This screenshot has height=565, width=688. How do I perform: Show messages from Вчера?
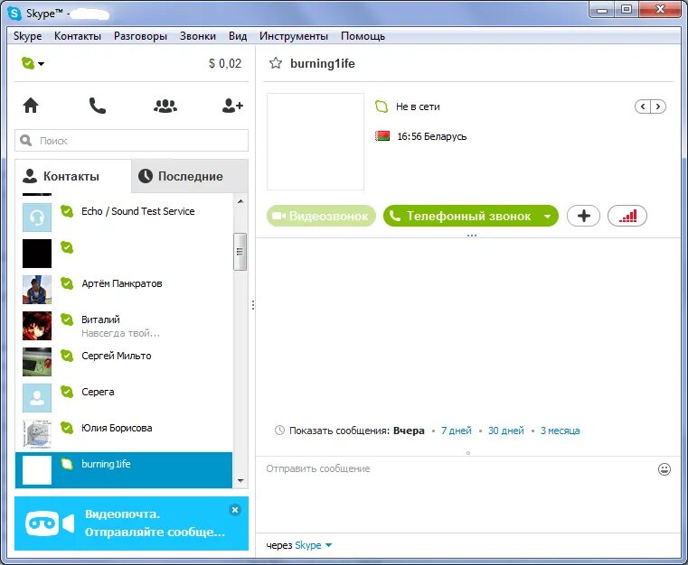point(409,431)
